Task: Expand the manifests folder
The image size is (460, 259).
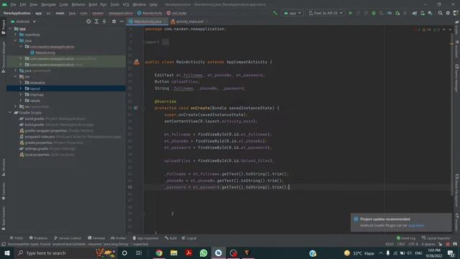Action: click(x=16, y=35)
